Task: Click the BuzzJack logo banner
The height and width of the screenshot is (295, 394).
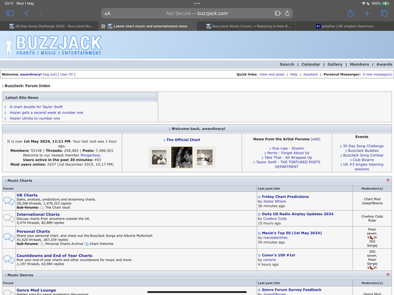Action: pos(52,45)
